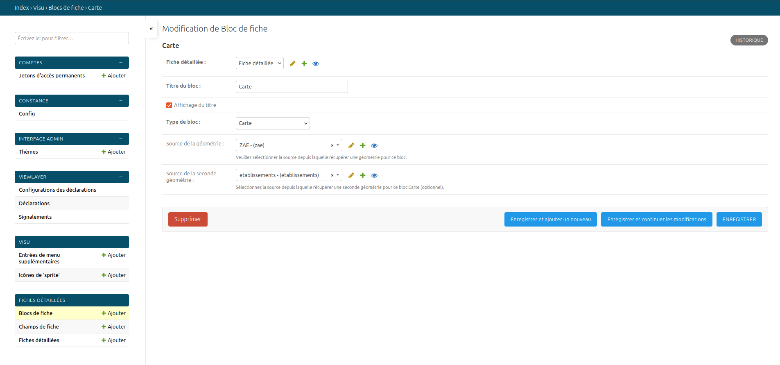Open Blocs de fiche list
This screenshot has width=780, height=365.
tap(36, 313)
